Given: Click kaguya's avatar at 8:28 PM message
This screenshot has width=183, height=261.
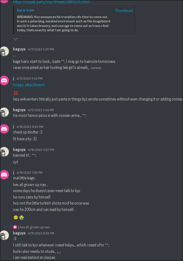Looking at the screenshot, I should (x=4, y=235).
